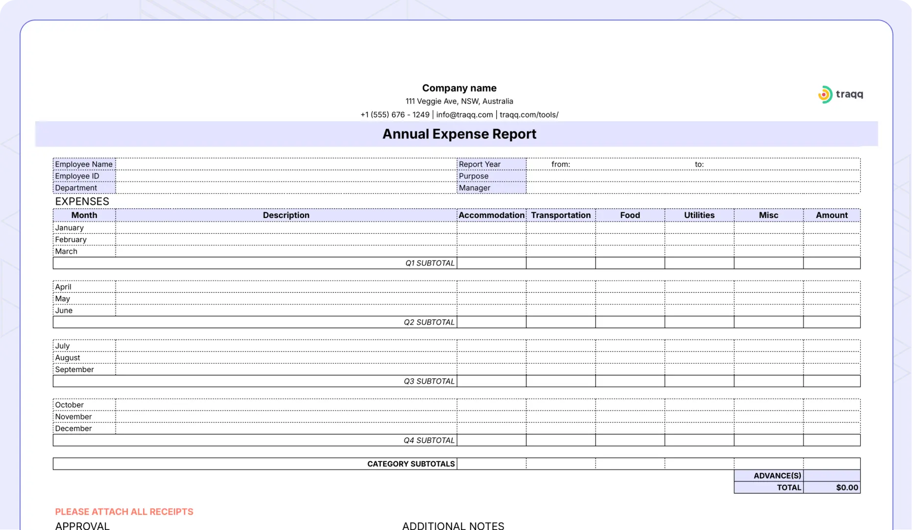The width and height of the screenshot is (913, 530).
Task: Click the $0.00 total value
Action: point(847,487)
